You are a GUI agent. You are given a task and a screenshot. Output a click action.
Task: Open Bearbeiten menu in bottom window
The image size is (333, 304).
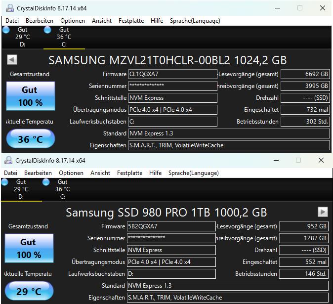tap(38, 173)
